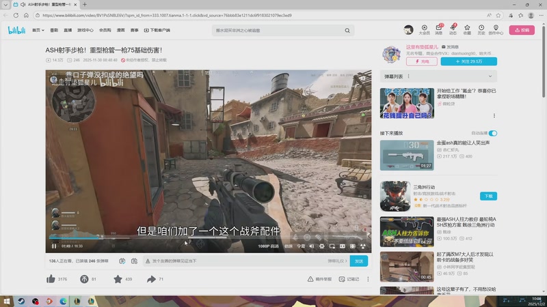This screenshot has width=547, height=307.
Task: Click the 发送 send danmaku button
Action: (x=358, y=261)
